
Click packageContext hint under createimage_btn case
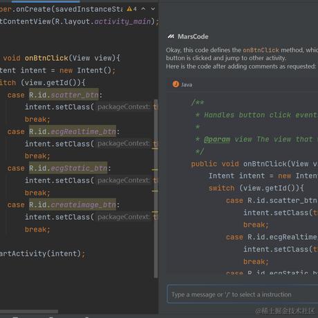[124, 217]
